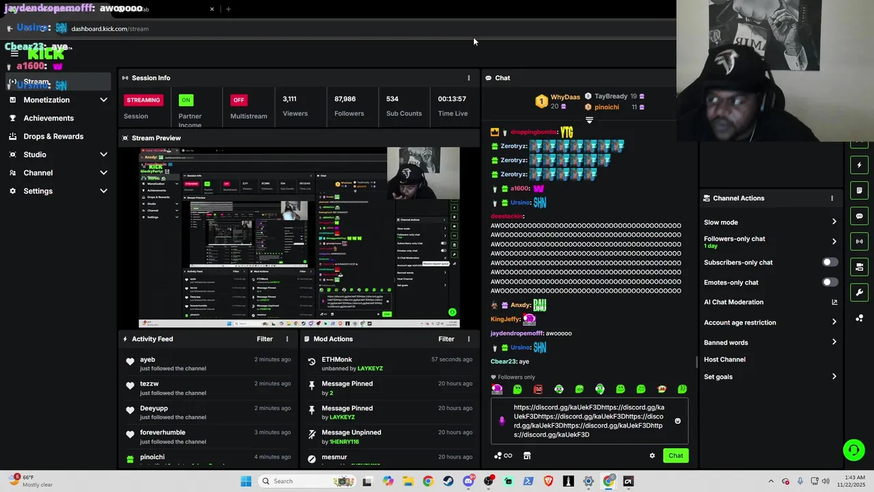Click foreverhumble in Activity Feed
Viewport: 874px width, 492px height.
(x=163, y=433)
